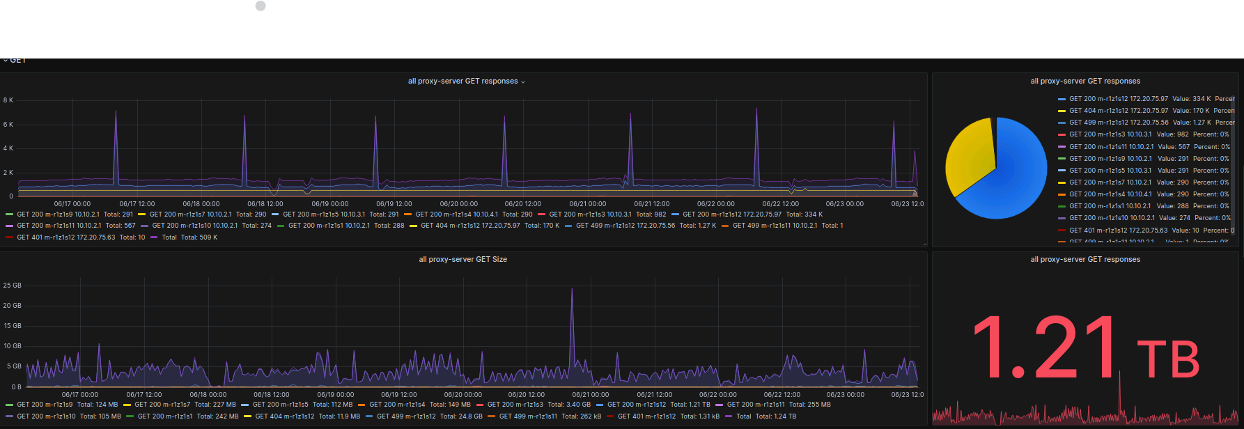Select pie legend entry 'GET 499 m-r1z1s12 Value: 1.27 K'
Image resolution: width=1244 pixels, height=429 pixels.
tap(1146, 123)
